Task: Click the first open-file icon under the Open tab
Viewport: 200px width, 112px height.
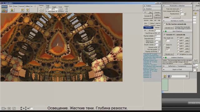Action: click(12, 10)
